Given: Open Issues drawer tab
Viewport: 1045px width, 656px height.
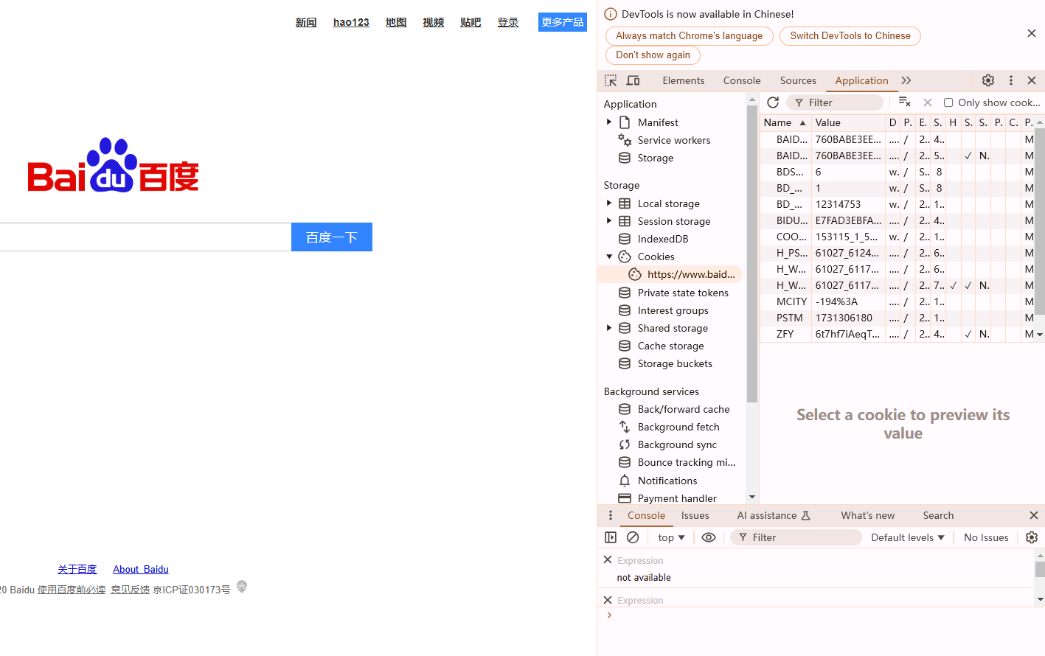Looking at the screenshot, I should click(x=695, y=515).
